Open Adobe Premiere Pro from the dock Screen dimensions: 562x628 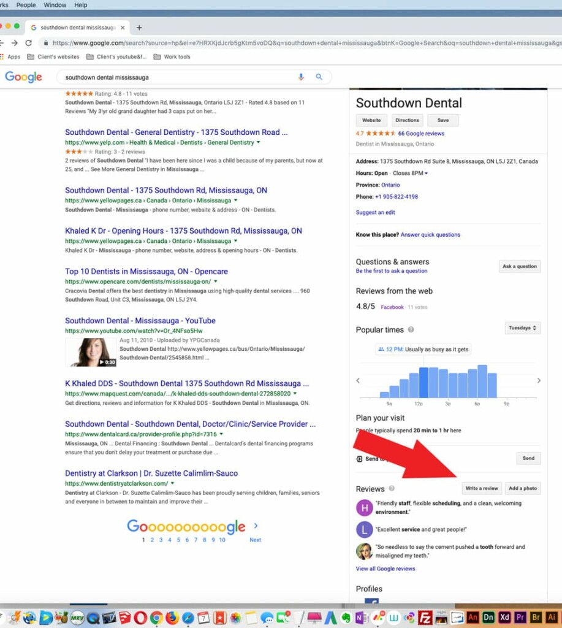[x=520, y=617]
